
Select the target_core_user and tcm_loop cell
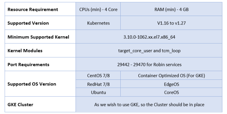click(149, 50)
